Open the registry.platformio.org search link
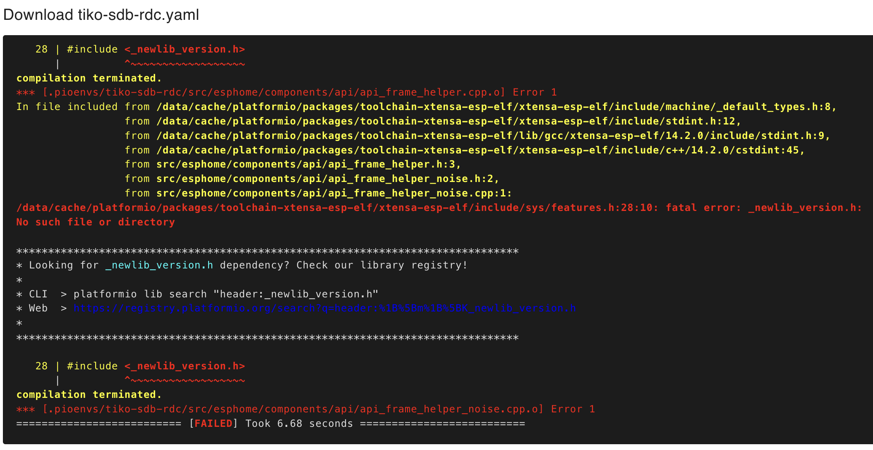This screenshot has height=450, width=873. 324,309
